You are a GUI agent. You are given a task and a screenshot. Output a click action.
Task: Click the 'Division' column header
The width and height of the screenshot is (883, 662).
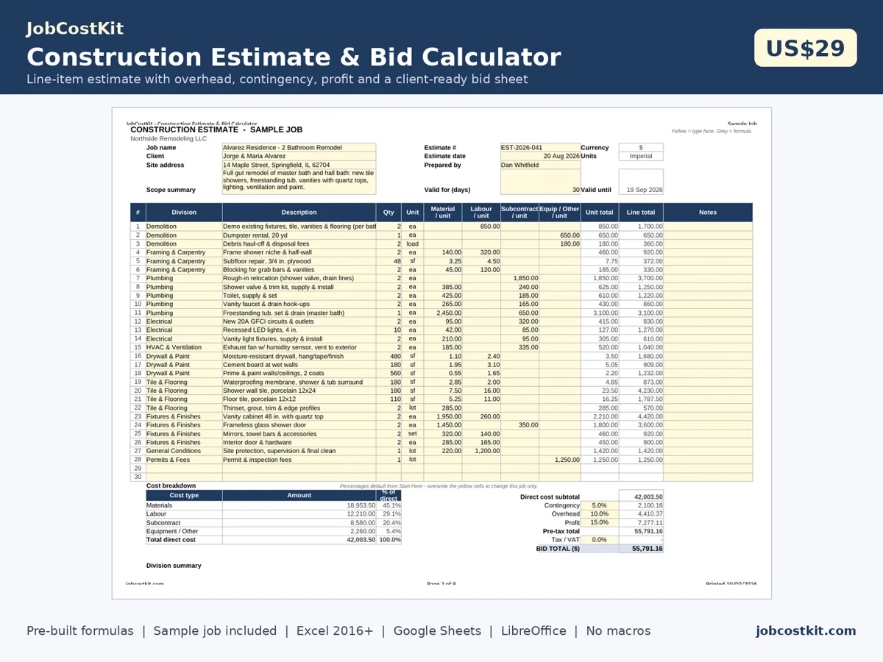184,212
